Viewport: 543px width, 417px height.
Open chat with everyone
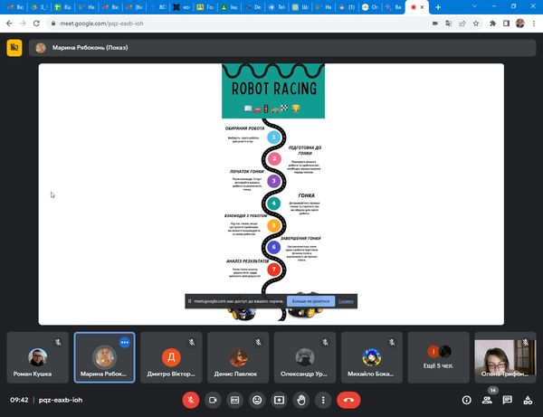pos(508,399)
